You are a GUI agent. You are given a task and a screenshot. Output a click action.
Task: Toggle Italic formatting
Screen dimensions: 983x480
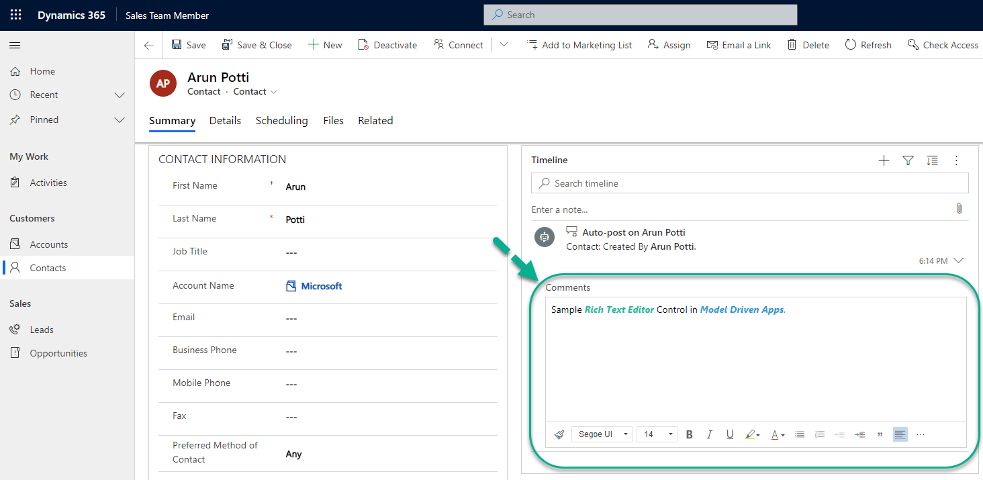(x=709, y=434)
